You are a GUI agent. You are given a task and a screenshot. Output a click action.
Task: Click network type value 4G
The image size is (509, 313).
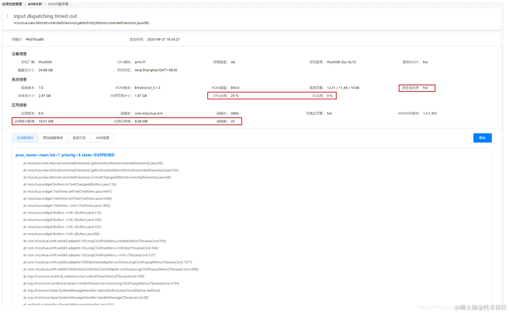233,62
